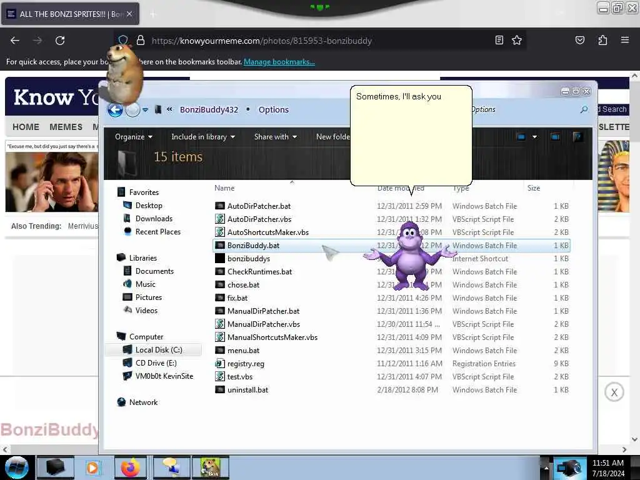Select Computer in the navigation pane
640x480 pixels.
pyautogui.click(x=146, y=337)
